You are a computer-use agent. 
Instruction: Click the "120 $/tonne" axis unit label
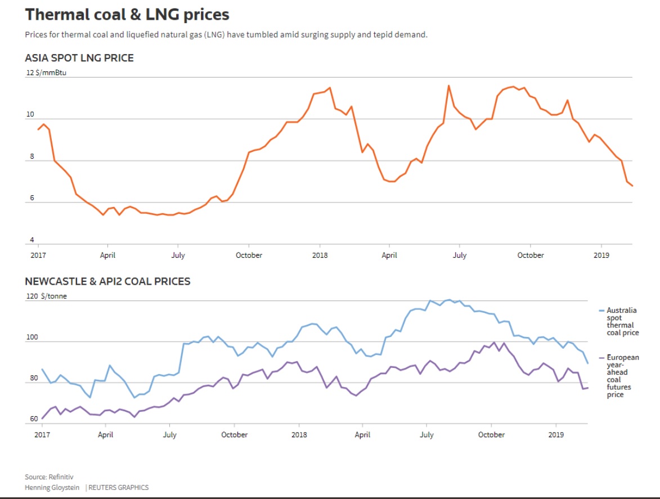tap(46, 296)
